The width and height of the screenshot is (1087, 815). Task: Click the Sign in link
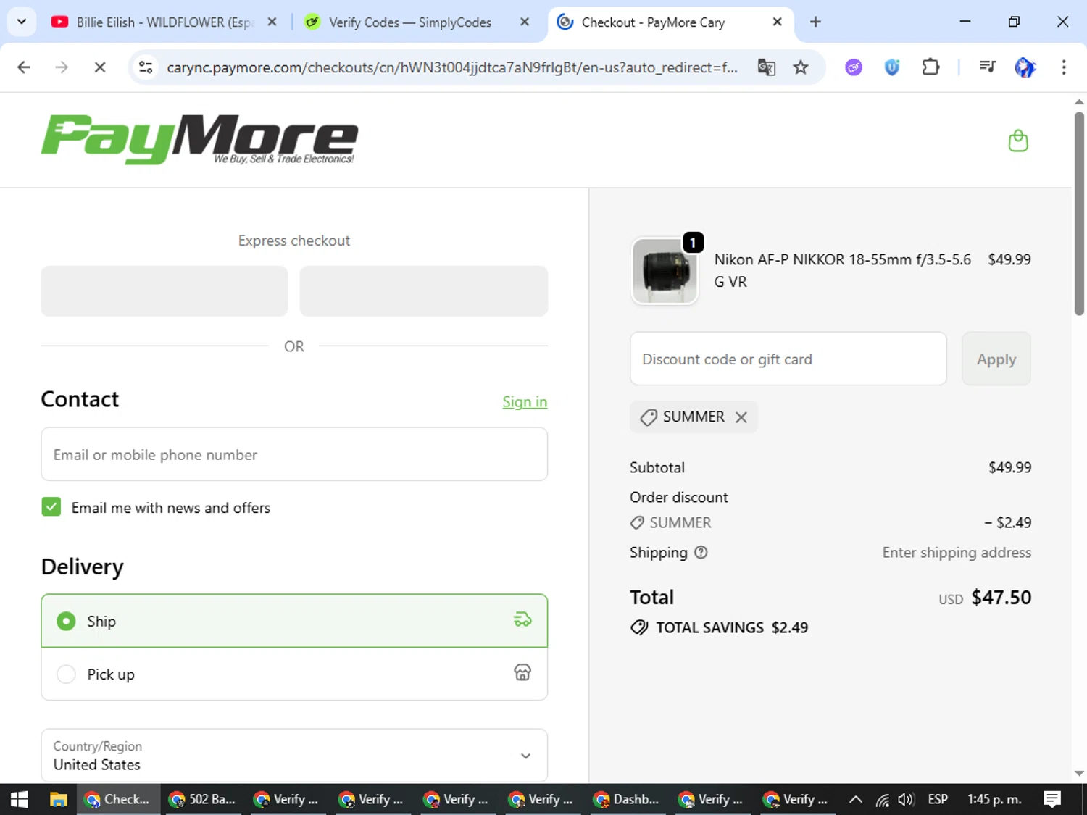click(525, 401)
